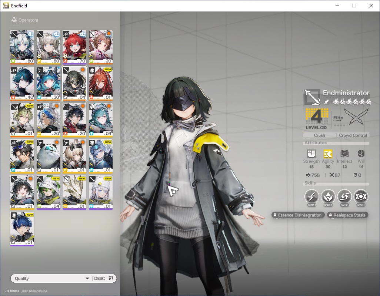Select the teal-haired hooded operator card at level 04
380x296 pixels.
pos(101,120)
